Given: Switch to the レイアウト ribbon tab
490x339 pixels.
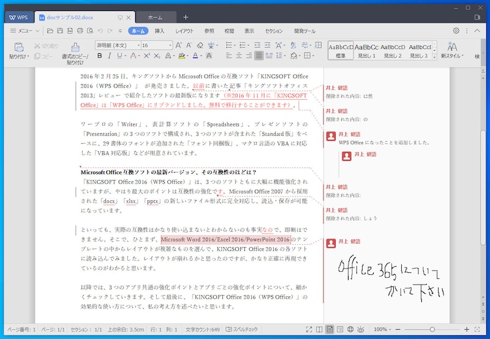Looking at the screenshot, I should (x=184, y=31).
